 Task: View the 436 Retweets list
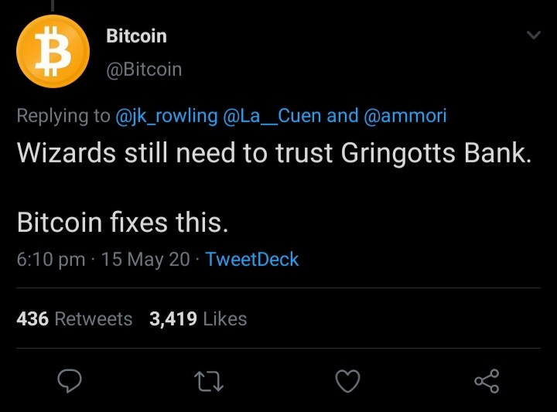[74, 318]
